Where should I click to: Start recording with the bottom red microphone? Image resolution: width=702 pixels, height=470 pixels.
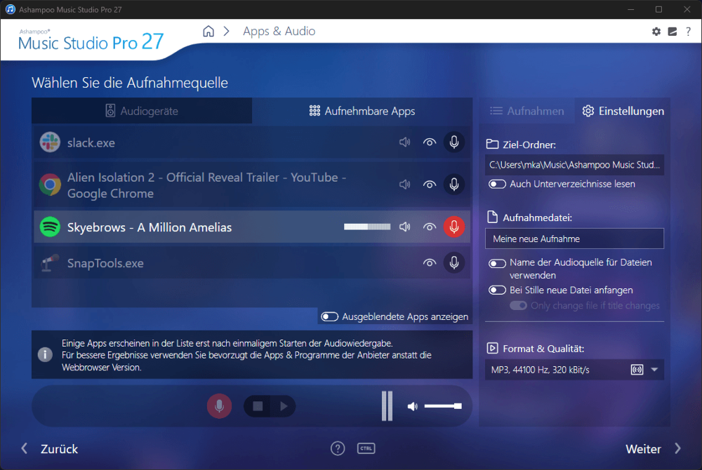coord(219,406)
